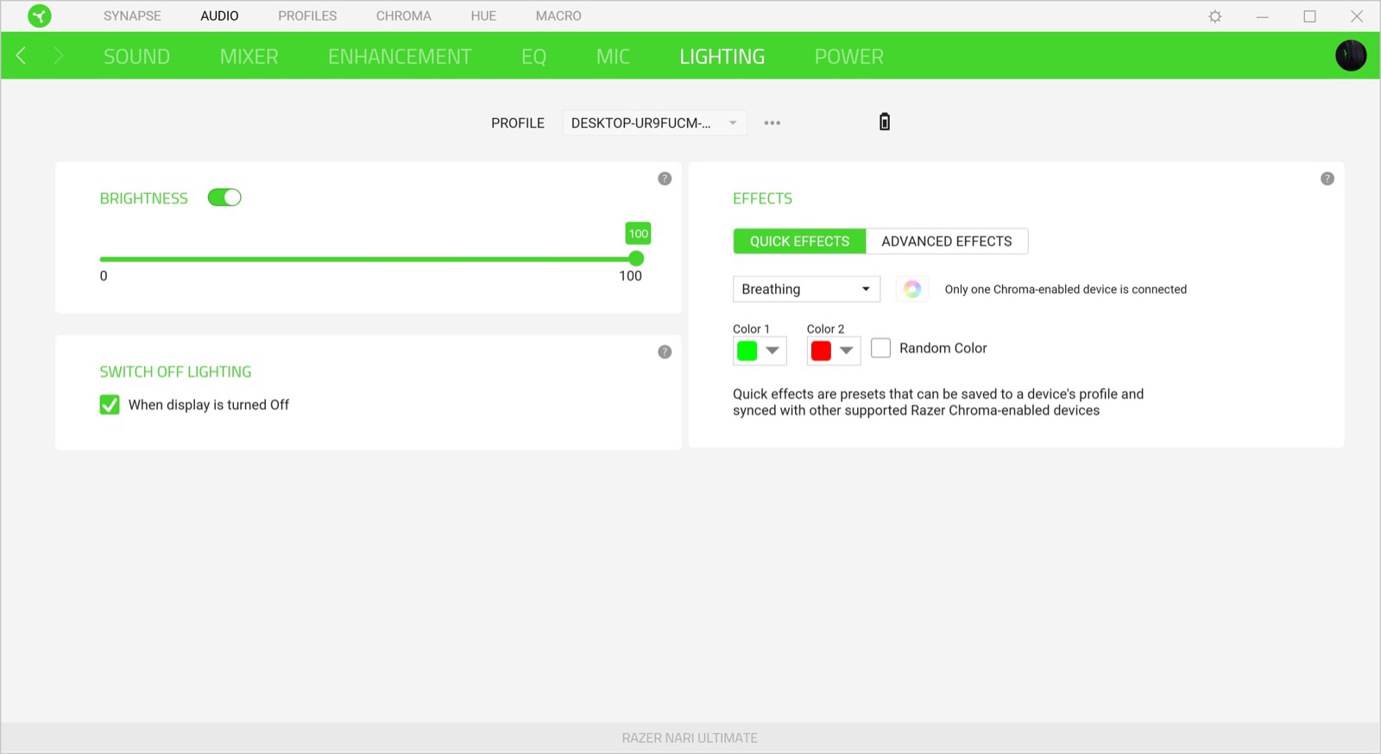Expand the Breathing effect dropdown

point(806,289)
